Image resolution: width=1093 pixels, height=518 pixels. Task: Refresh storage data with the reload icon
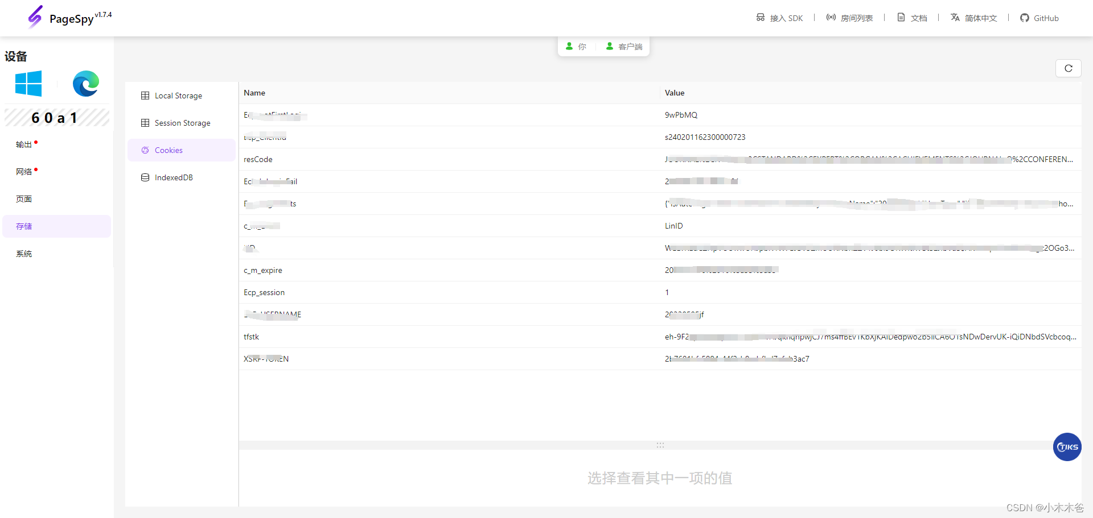(1069, 68)
